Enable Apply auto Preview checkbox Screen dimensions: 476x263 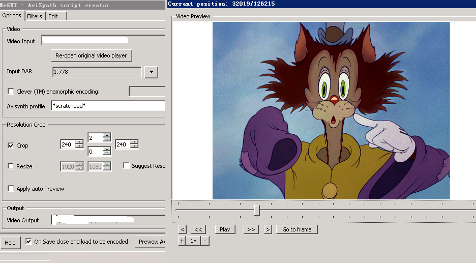tap(11, 189)
